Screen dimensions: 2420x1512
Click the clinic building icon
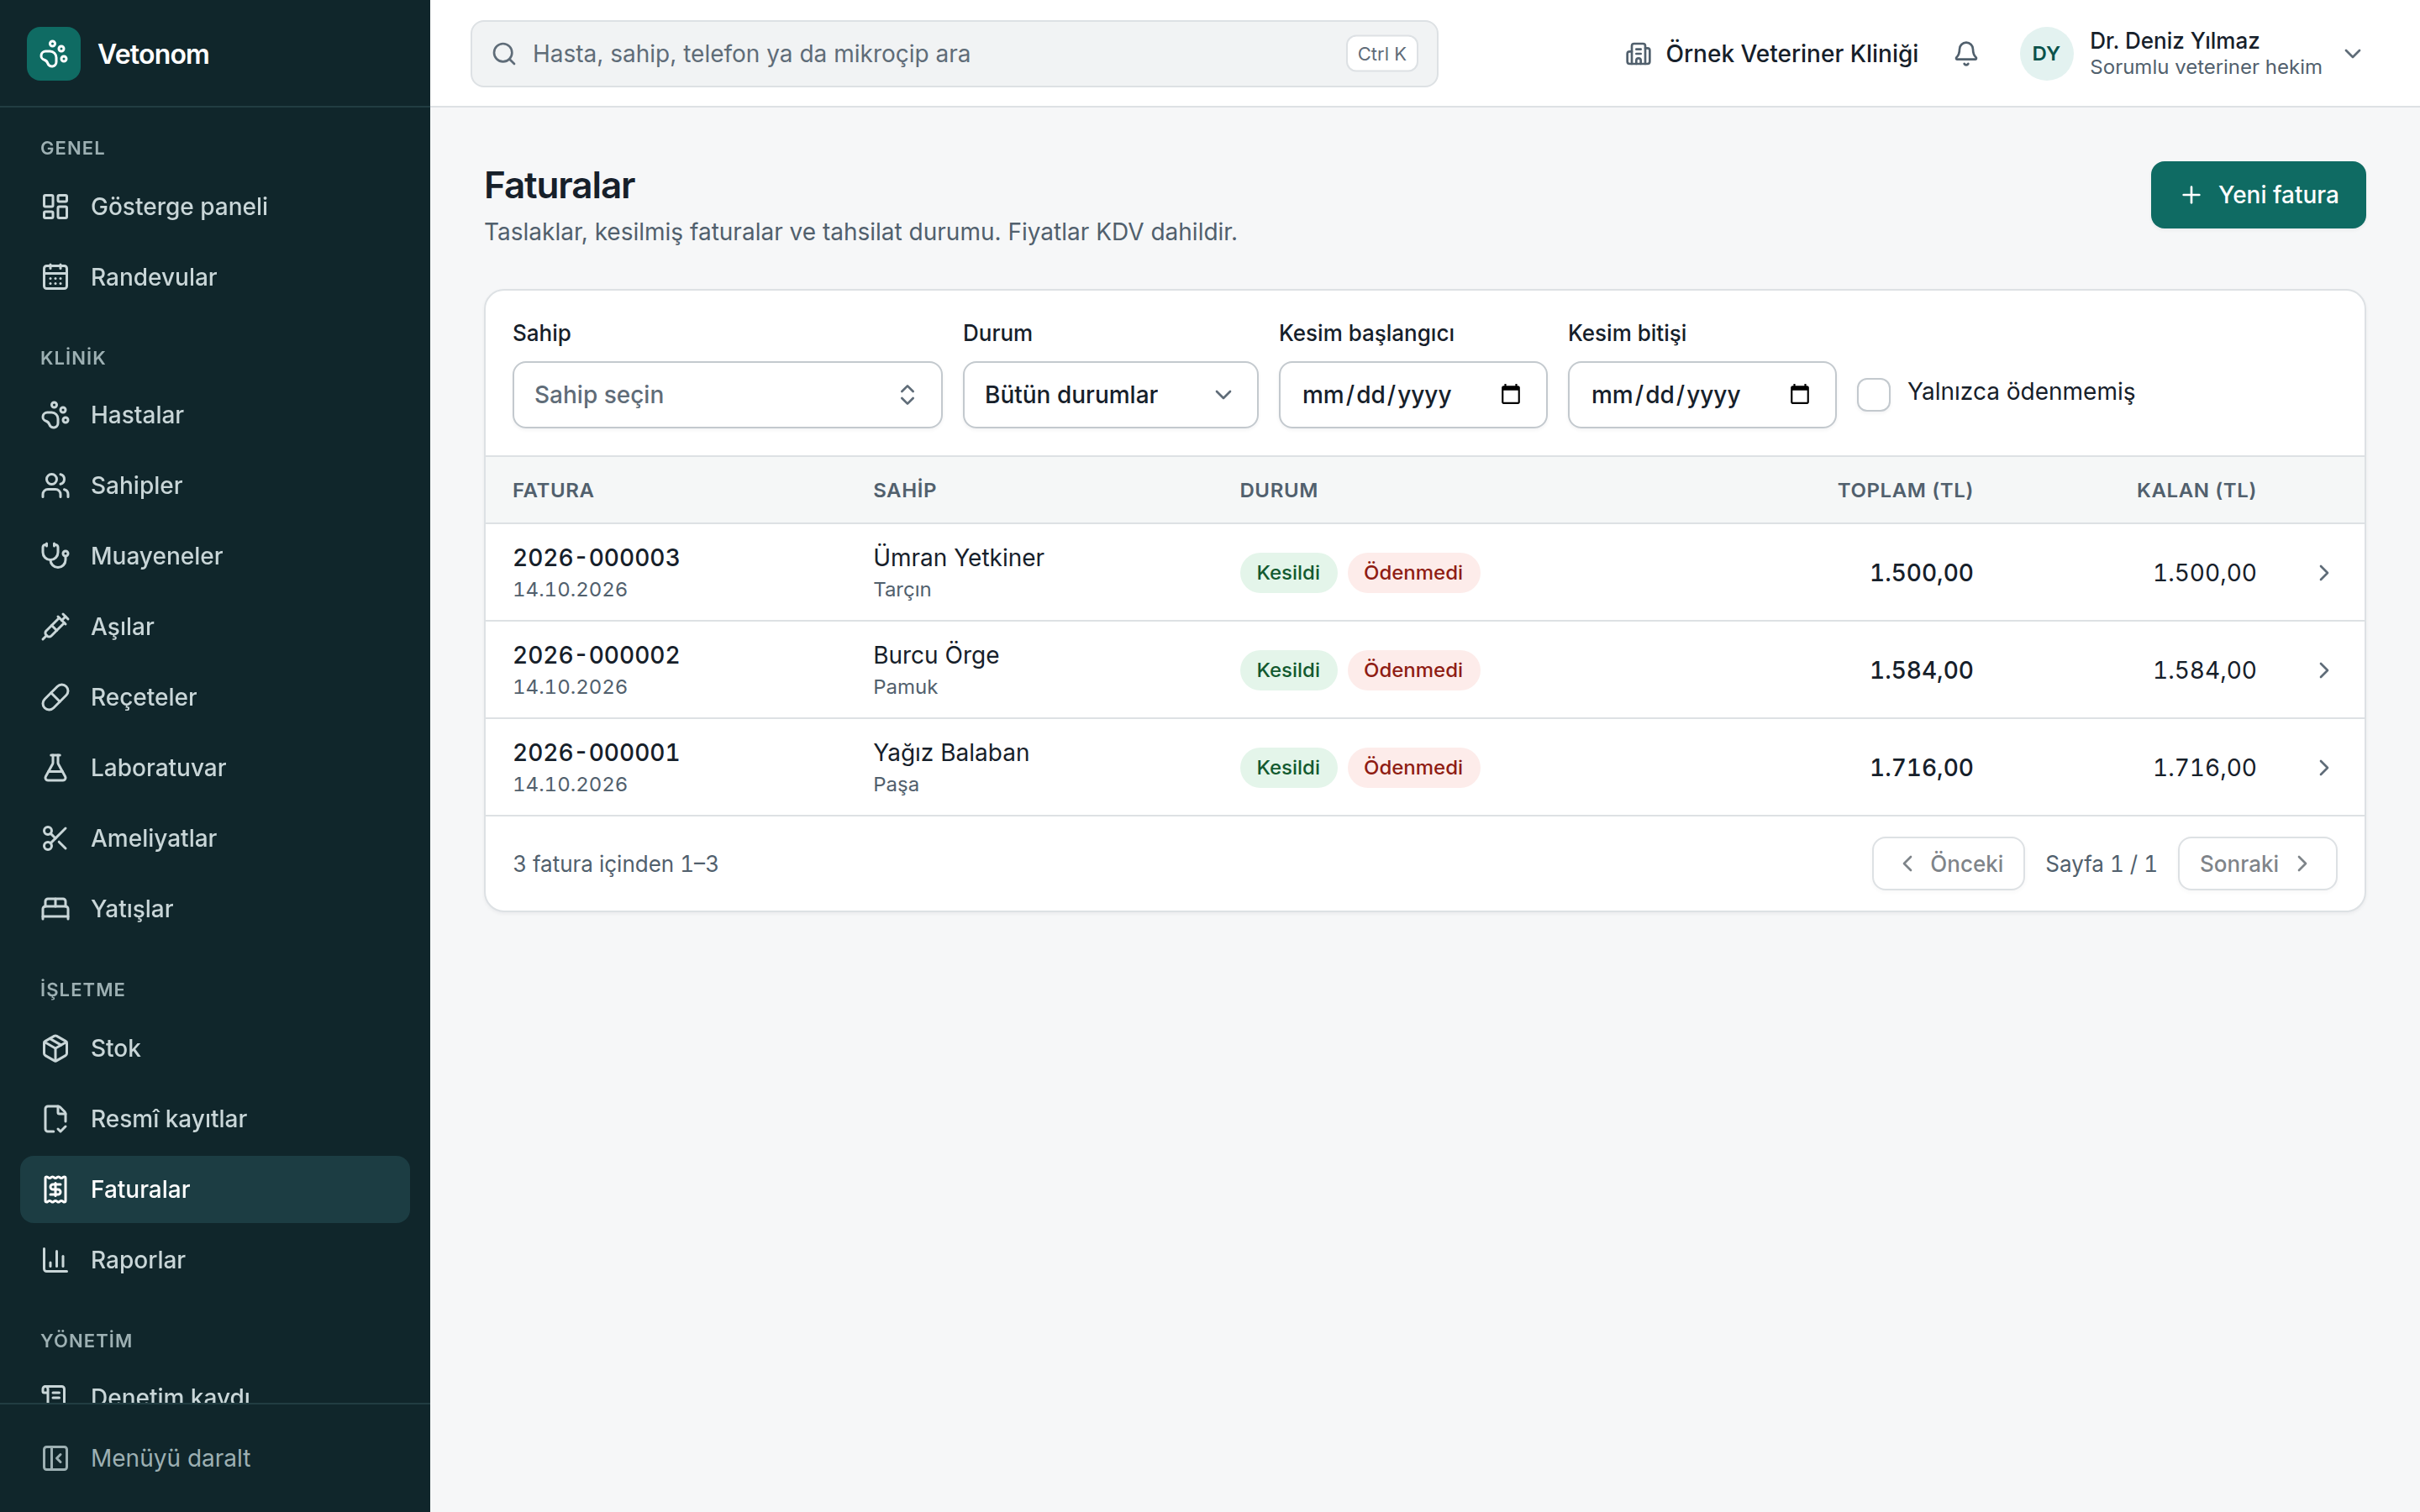(x=1638, y=54)
